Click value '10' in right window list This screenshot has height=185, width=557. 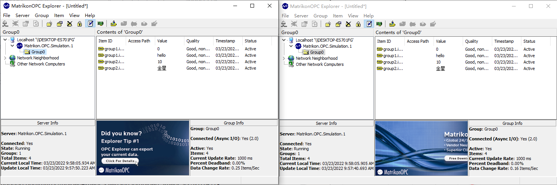point(438,62)
